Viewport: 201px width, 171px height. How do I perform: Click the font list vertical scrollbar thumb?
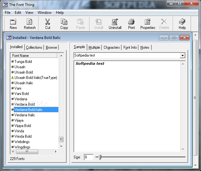point(61,140)
